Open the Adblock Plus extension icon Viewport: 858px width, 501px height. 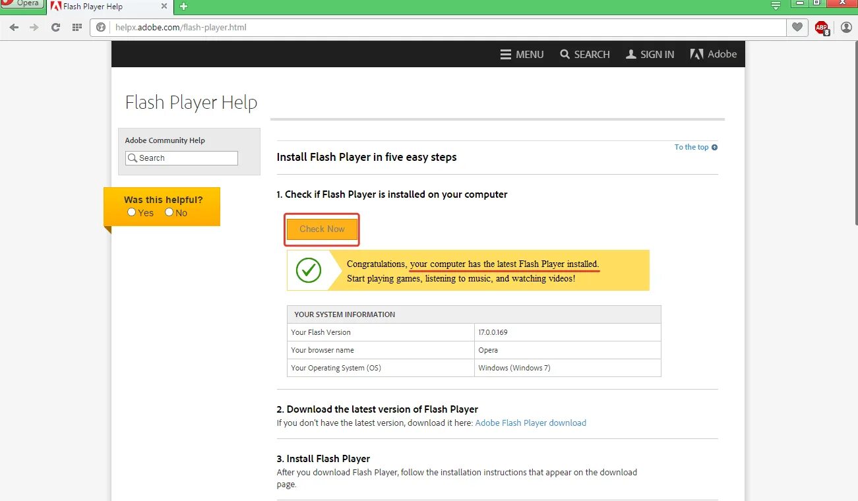(x=822, y=28)
